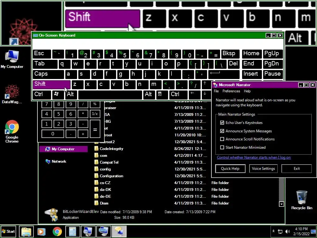
Task: Open link controlling Narrator startup at logon
Action: click(254, 157)
